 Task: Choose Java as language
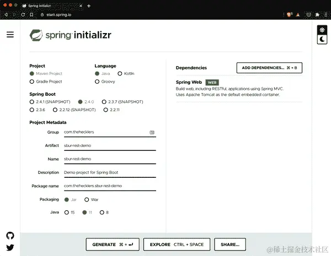click(x=103, y=74)
